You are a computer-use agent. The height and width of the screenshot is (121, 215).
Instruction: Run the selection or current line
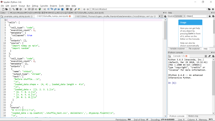pos(36,9)
